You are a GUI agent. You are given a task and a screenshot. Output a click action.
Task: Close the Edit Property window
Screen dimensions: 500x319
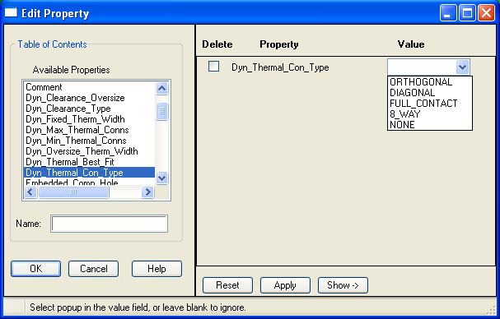486,13
